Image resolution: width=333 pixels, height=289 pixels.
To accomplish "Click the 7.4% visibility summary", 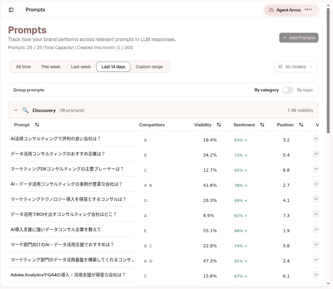I will click(300, 110).
